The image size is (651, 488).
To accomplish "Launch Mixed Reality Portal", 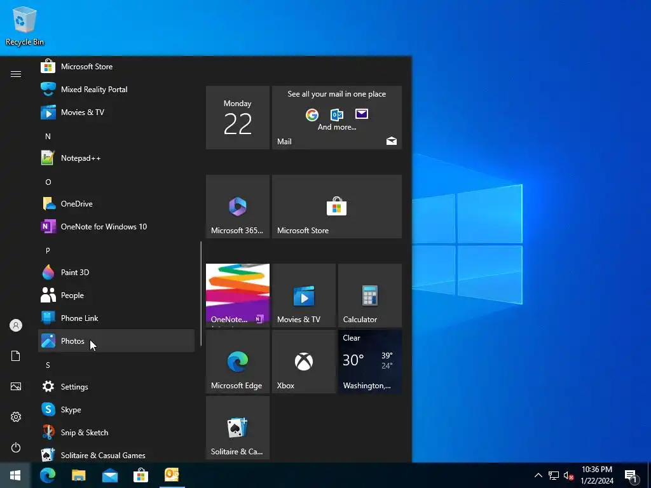I will [x=116, y=89].
